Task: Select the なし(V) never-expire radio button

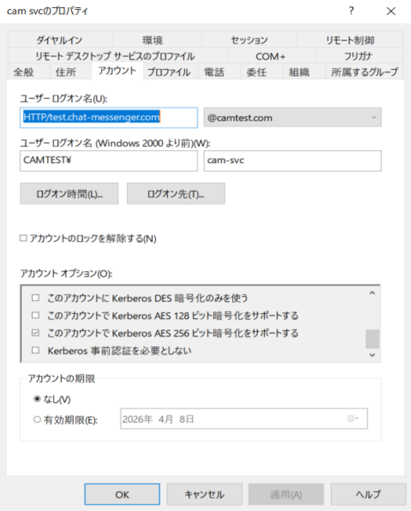Action: coord(37,399)
